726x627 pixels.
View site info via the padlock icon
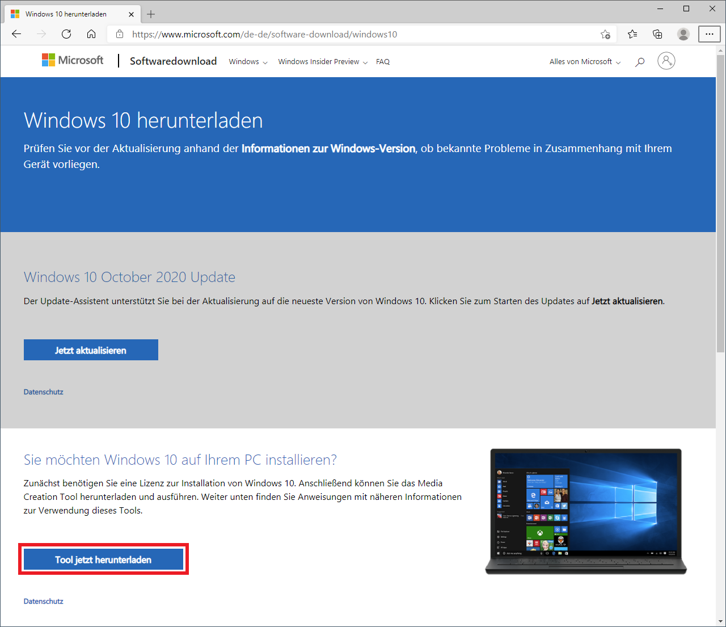(120, 34)
